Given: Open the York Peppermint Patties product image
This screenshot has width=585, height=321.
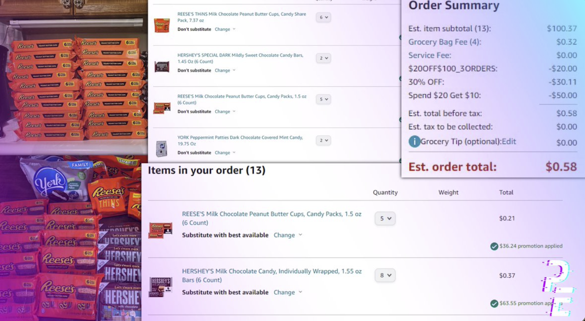Looking at the screenshot, I should [161, 148].
